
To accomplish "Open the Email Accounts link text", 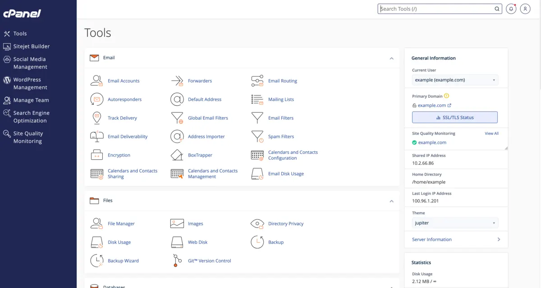I will click(x=124, y=81).
